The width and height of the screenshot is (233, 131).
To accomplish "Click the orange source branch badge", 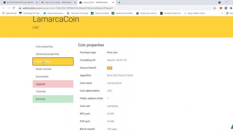I will click(x=110, y=68).
